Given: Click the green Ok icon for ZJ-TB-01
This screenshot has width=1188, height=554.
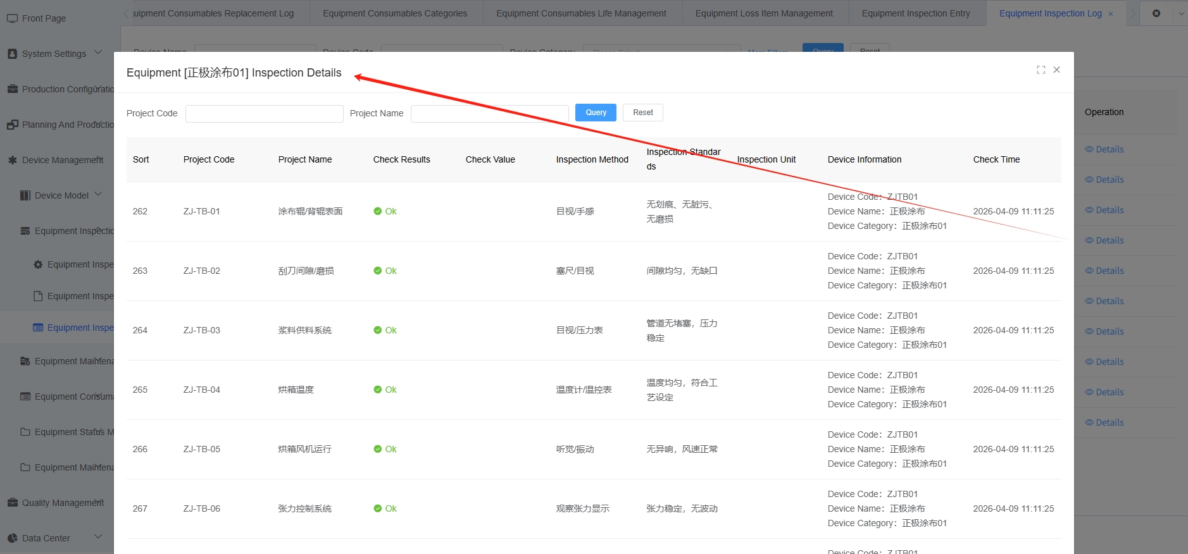Looking at the screenshot, I should pyautogui.click(x=378, y=211).
